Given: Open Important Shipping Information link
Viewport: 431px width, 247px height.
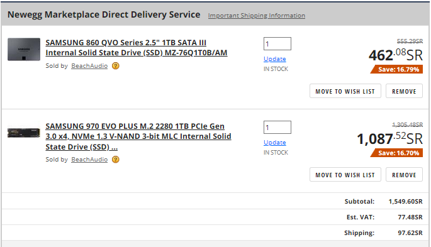Looking at the screenshot, I should click(257, 16).
